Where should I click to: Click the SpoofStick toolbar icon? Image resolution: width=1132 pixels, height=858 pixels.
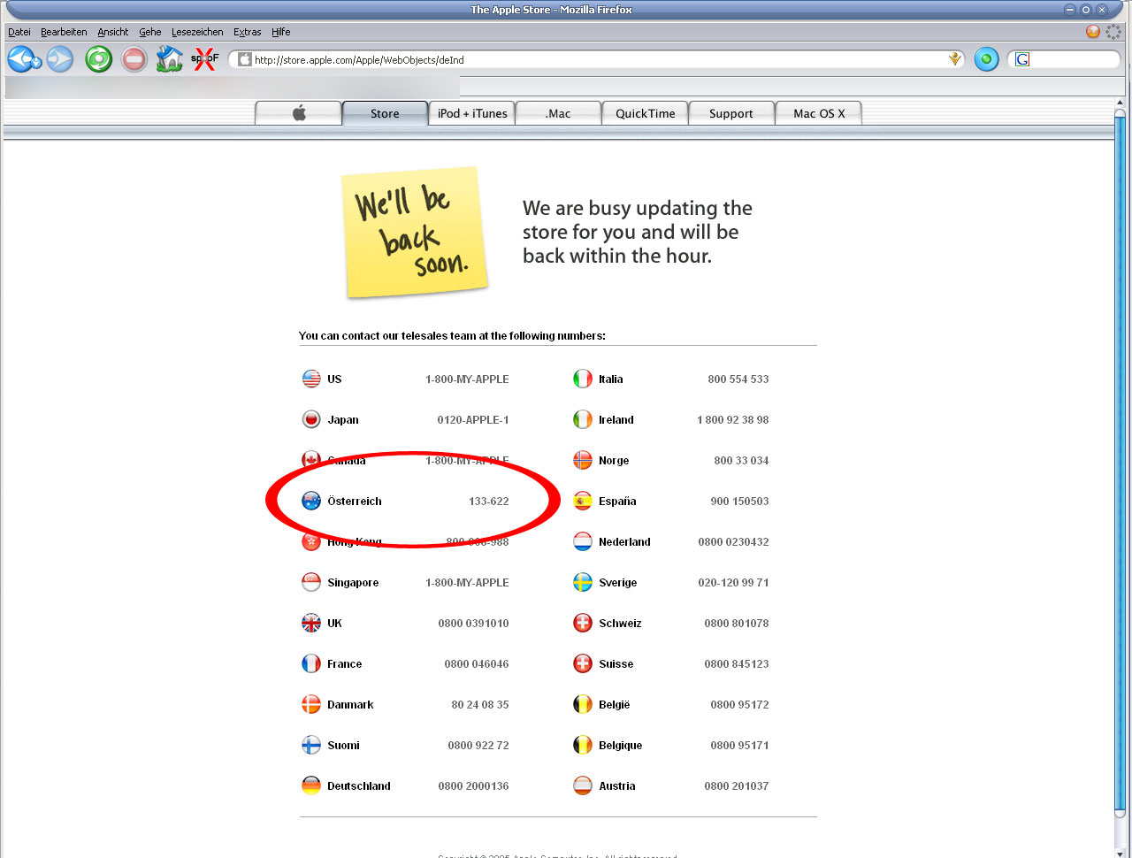click(x=204, y=59)
